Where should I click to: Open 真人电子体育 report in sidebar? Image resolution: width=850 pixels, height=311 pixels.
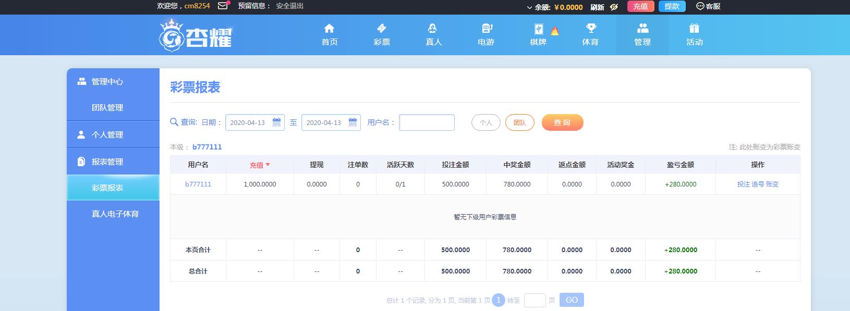[x=115, y=214]
